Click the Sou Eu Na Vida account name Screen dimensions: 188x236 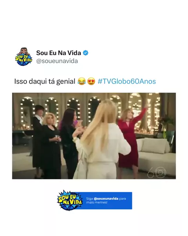[x=59, y=53]
